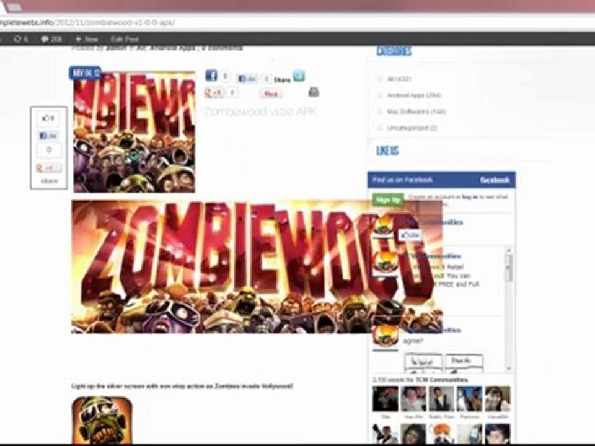Open the Uncategorized category link
The image size is (595, 446).
pyautogui.click(x=412, y=128)
